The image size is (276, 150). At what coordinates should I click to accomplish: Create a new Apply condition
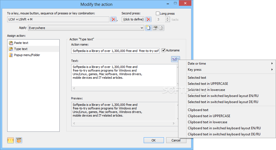149,28
